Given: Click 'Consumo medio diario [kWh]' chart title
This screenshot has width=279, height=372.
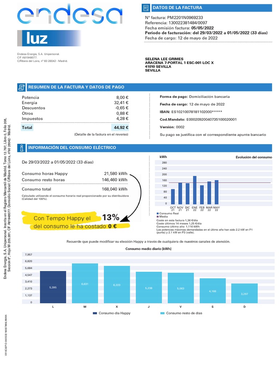Looking at the screenshot, I should [148, 249].
